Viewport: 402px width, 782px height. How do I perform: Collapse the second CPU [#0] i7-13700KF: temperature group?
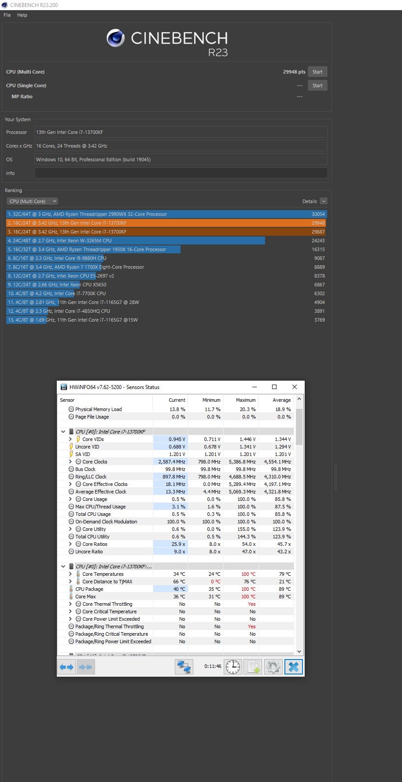click(x=63, y=567)
